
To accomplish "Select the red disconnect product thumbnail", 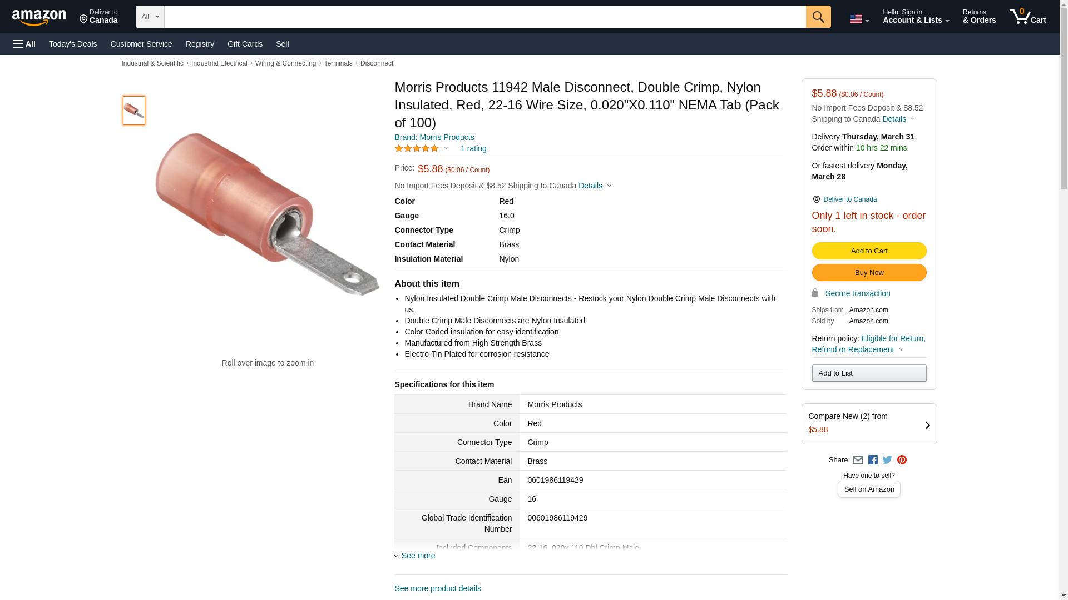I will tap(134, 110).
